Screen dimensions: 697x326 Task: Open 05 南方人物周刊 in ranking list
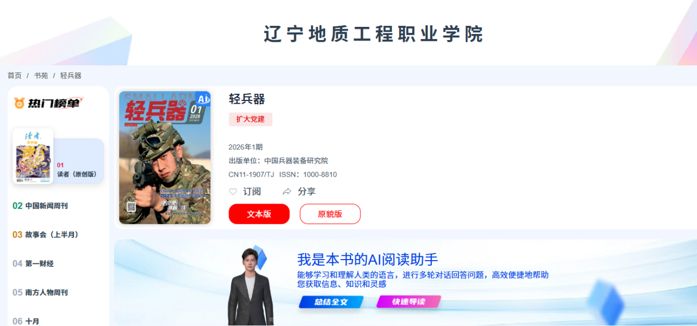40,293
